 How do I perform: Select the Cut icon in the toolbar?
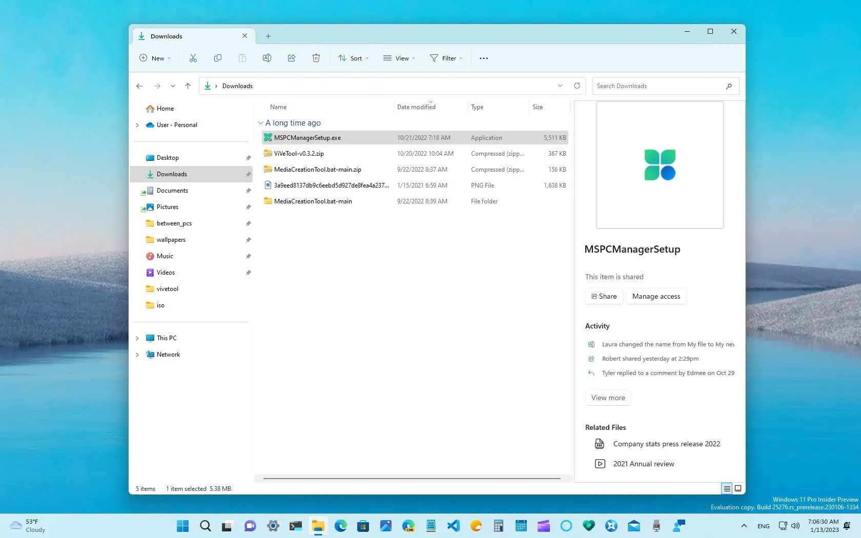click(x=193, y=58)
